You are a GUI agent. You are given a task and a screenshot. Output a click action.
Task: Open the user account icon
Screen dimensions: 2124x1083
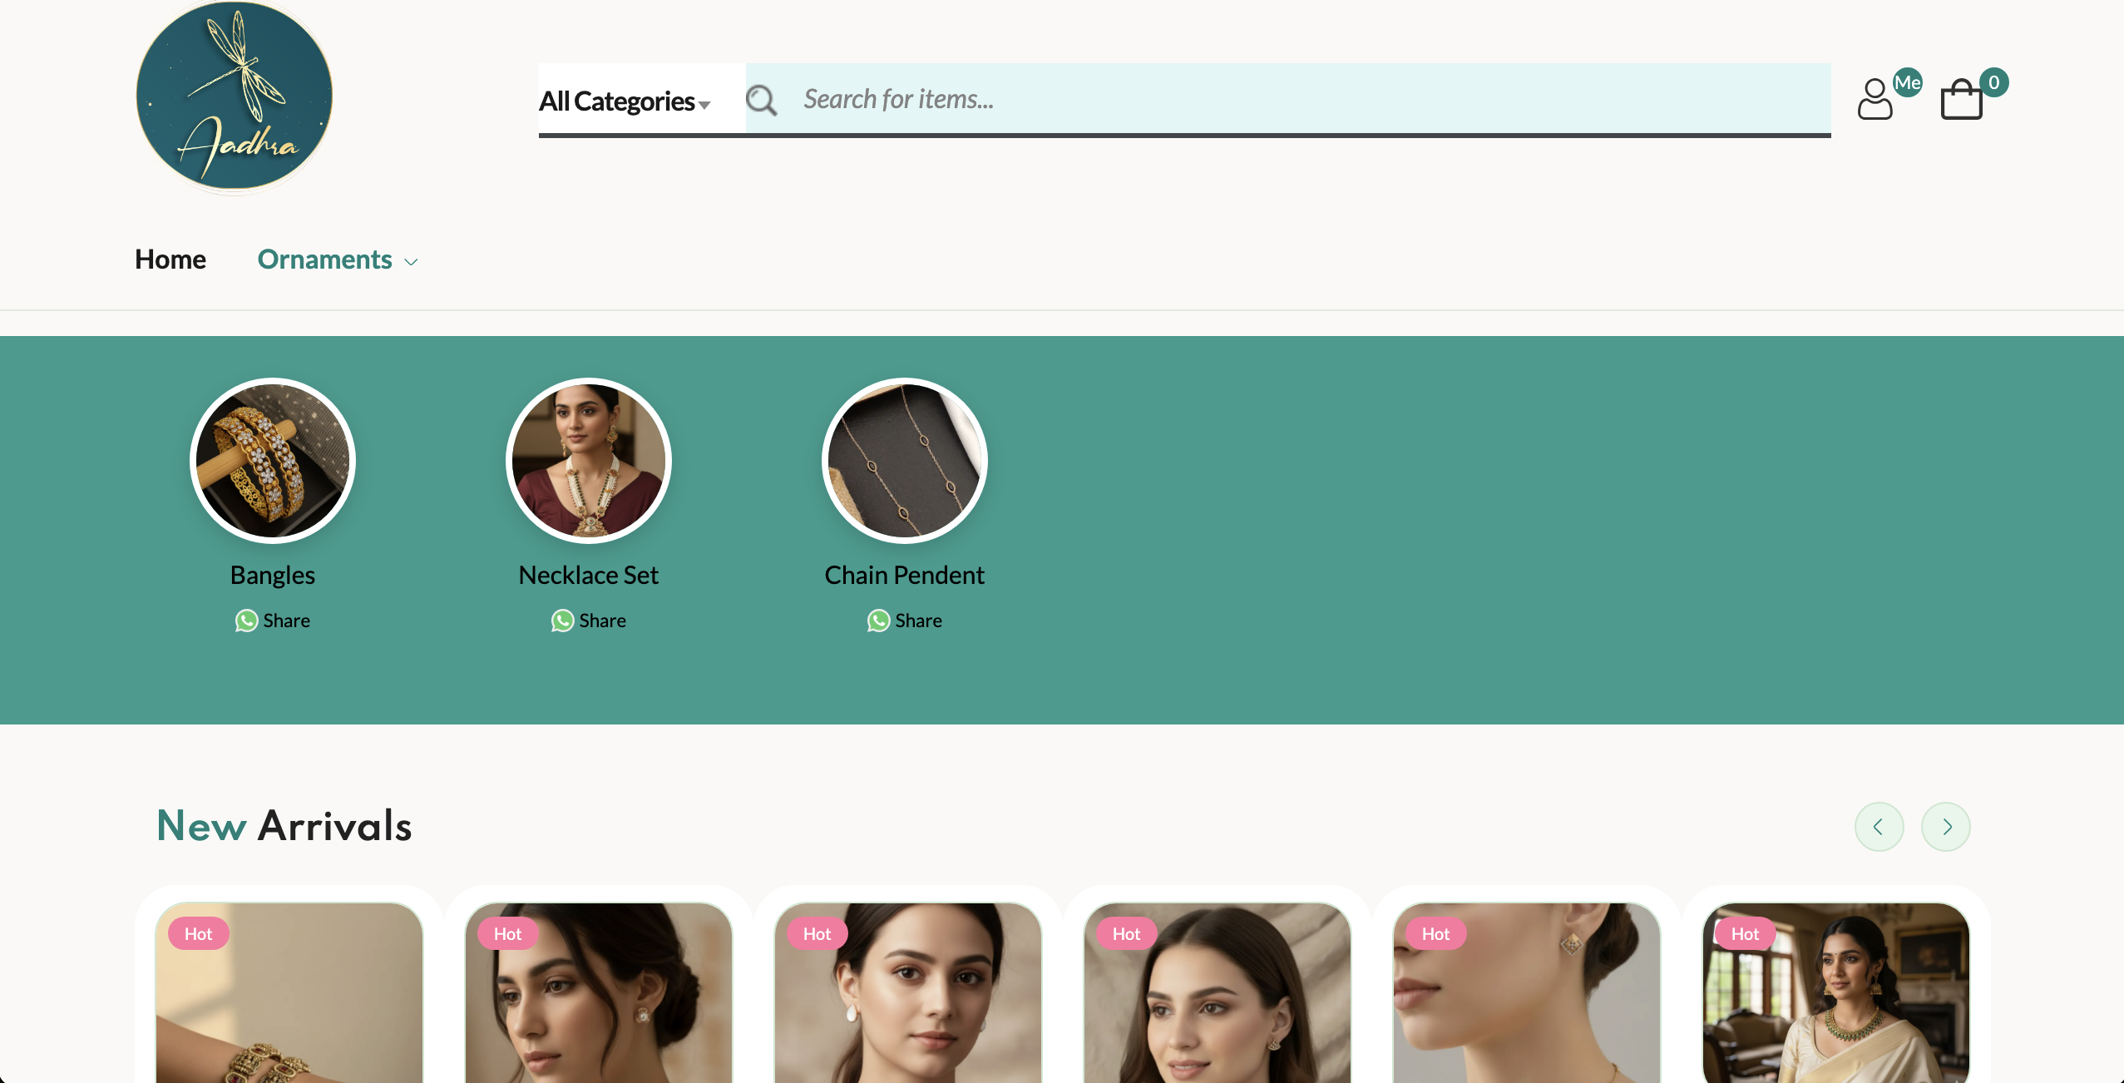point(1875,99)
